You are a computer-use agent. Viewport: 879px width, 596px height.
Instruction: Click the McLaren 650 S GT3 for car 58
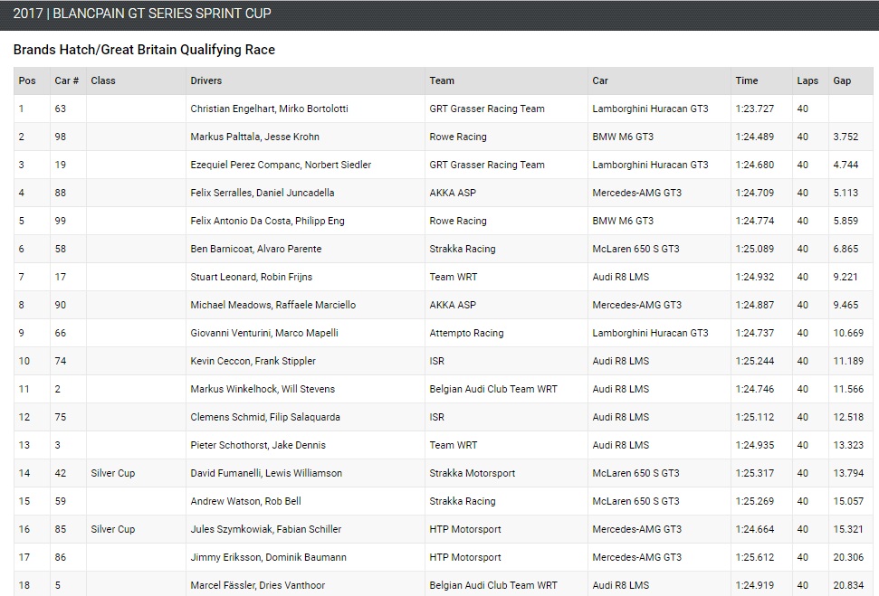point(635,249)
